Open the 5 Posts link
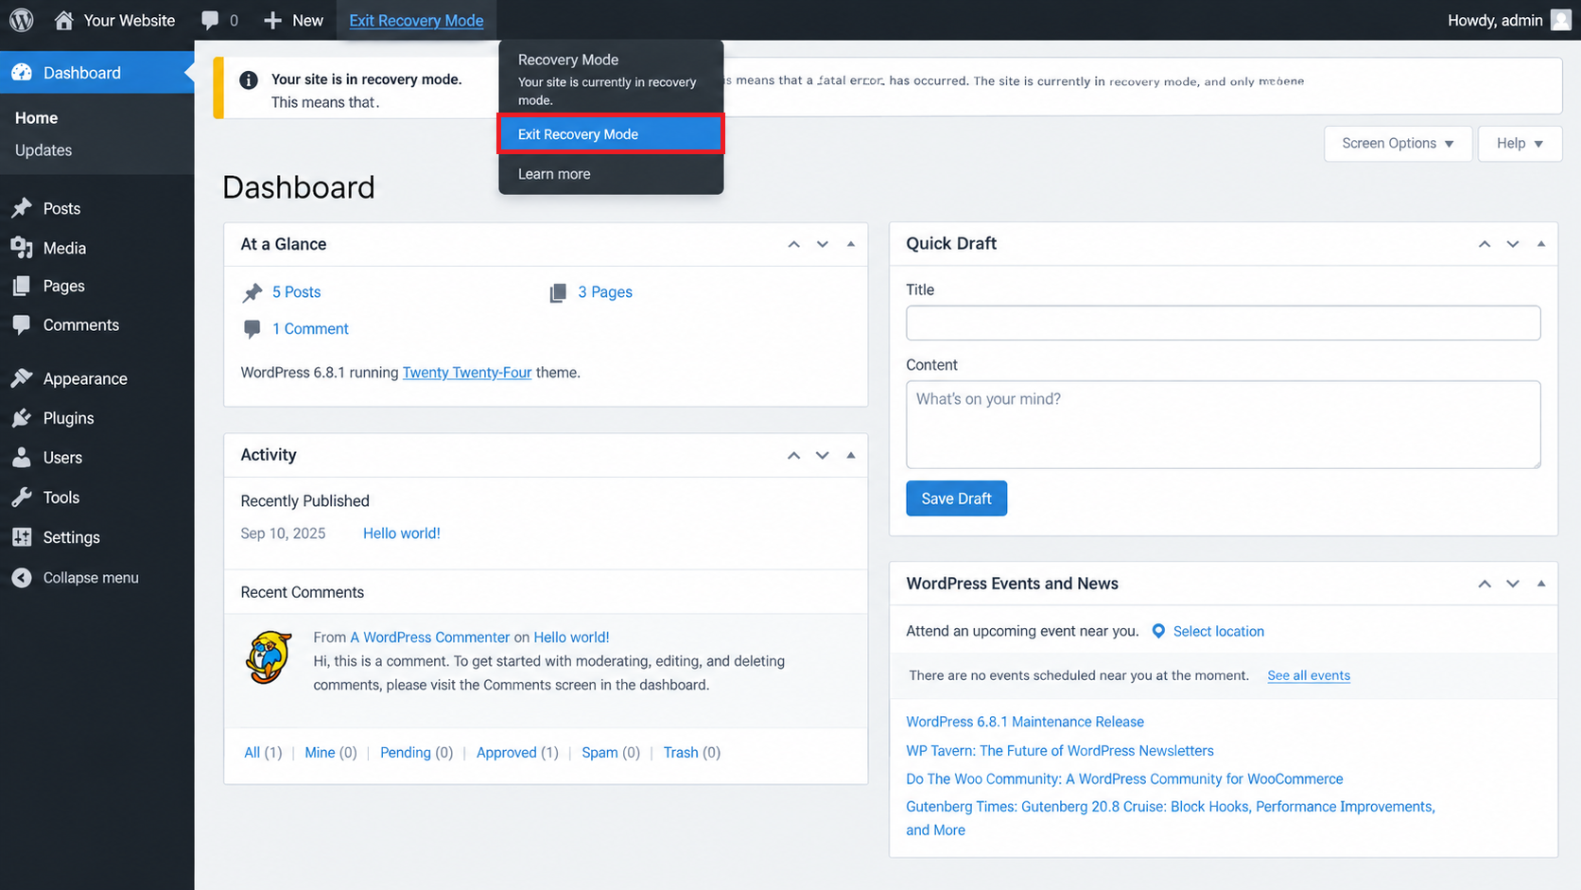The height and width of the screenshot is (890, 1581). (297, 292)
